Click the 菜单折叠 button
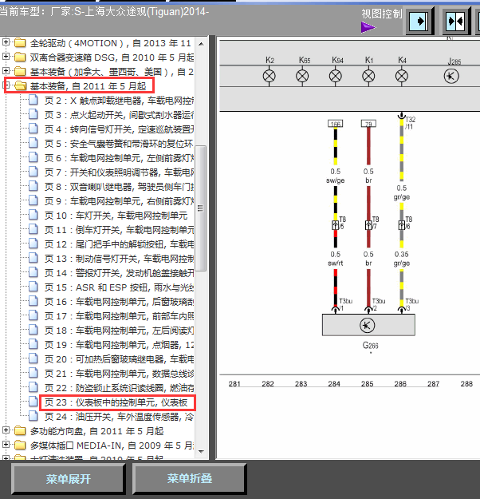The height and width of the screenshot is (499, 480). point(190,478)
